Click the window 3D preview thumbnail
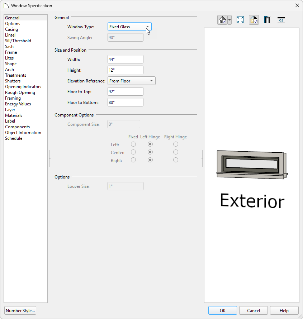The width and height of the screenshot is (303, 319). coord(252,165)
